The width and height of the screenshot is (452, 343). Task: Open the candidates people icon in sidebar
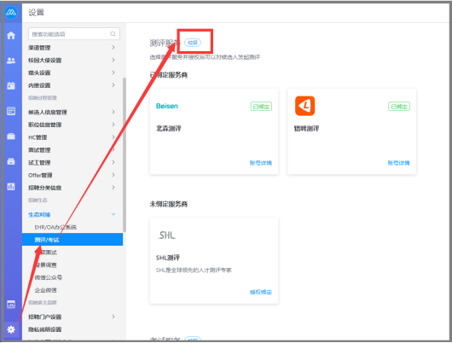11,61
